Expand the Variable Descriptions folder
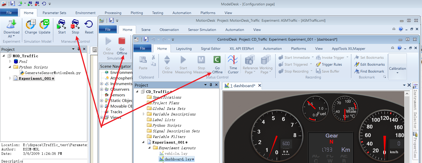The height and width of the screenshot is (163, 422). click(143, 114)
